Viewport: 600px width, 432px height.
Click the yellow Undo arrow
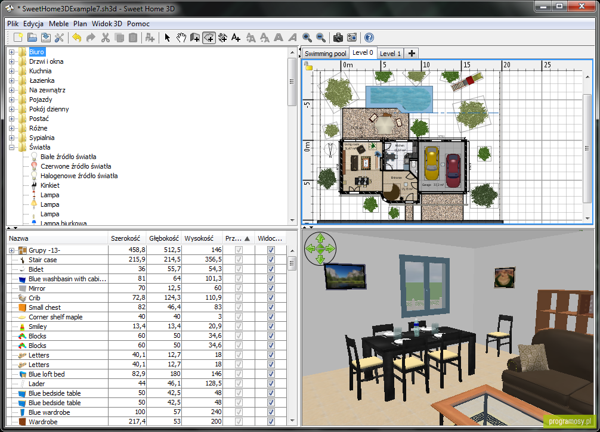(76, 38)
